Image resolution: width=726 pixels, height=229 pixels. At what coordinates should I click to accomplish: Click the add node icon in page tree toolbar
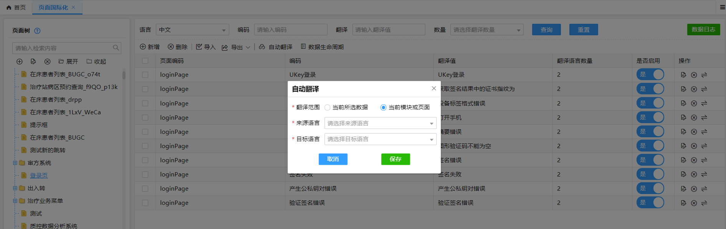[20, 61]
